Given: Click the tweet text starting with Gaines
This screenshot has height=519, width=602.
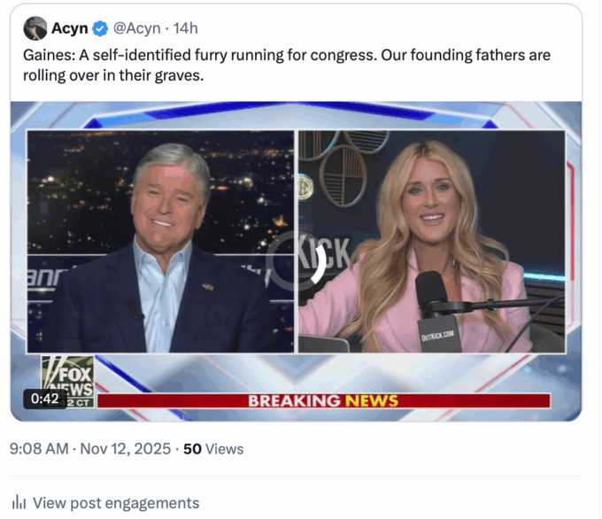Looking at the screenshot, I should tap(286, 56).
